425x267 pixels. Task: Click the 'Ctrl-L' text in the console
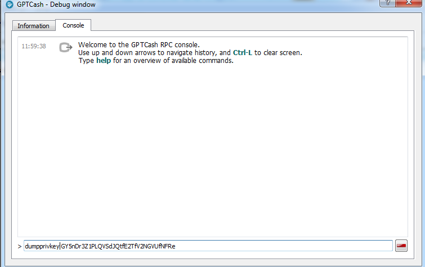pos(242,52)
